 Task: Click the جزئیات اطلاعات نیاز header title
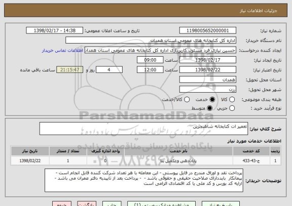(259, 11)
